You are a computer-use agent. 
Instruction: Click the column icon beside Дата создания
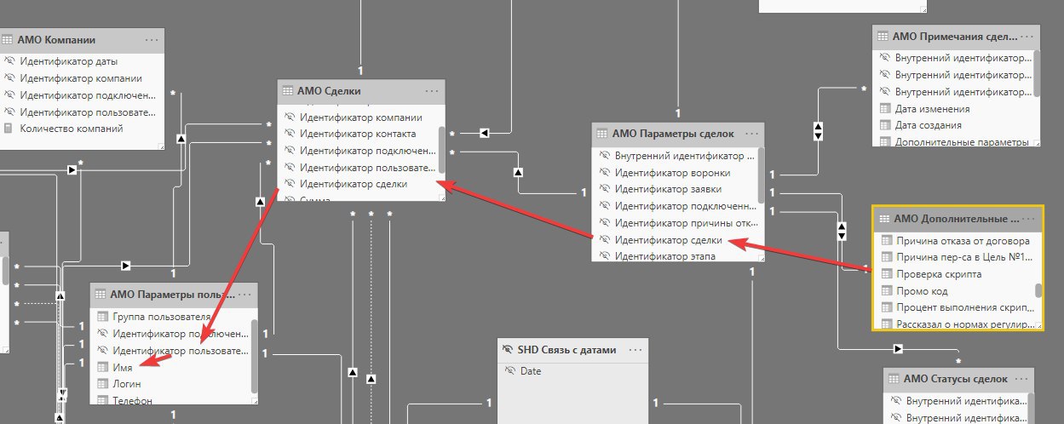tap(885, 125)
